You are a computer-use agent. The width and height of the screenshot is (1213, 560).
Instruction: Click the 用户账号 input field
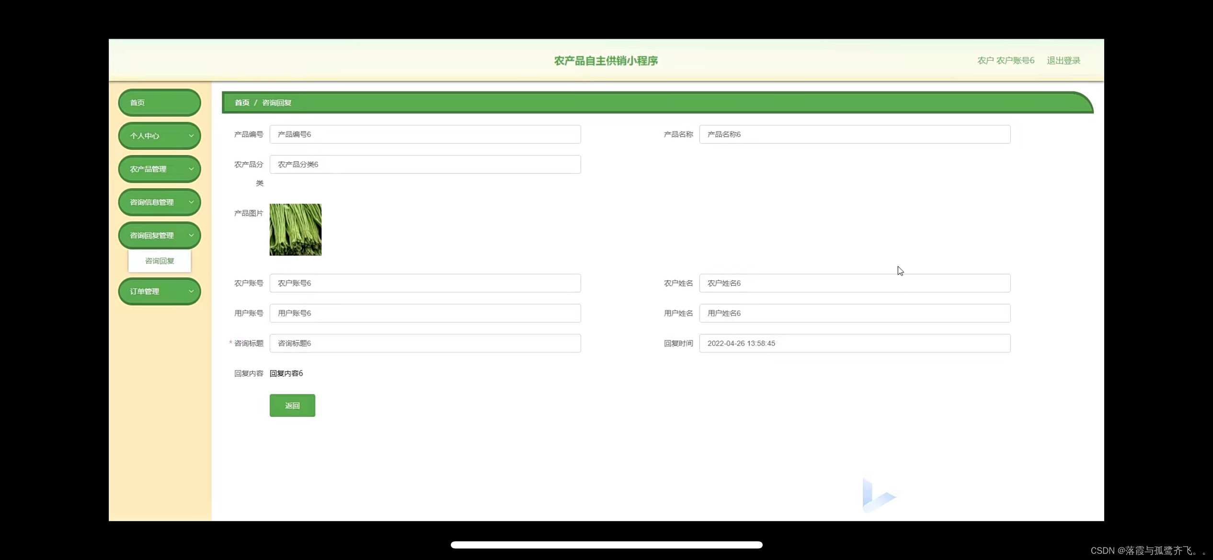(x=425, y=313)
